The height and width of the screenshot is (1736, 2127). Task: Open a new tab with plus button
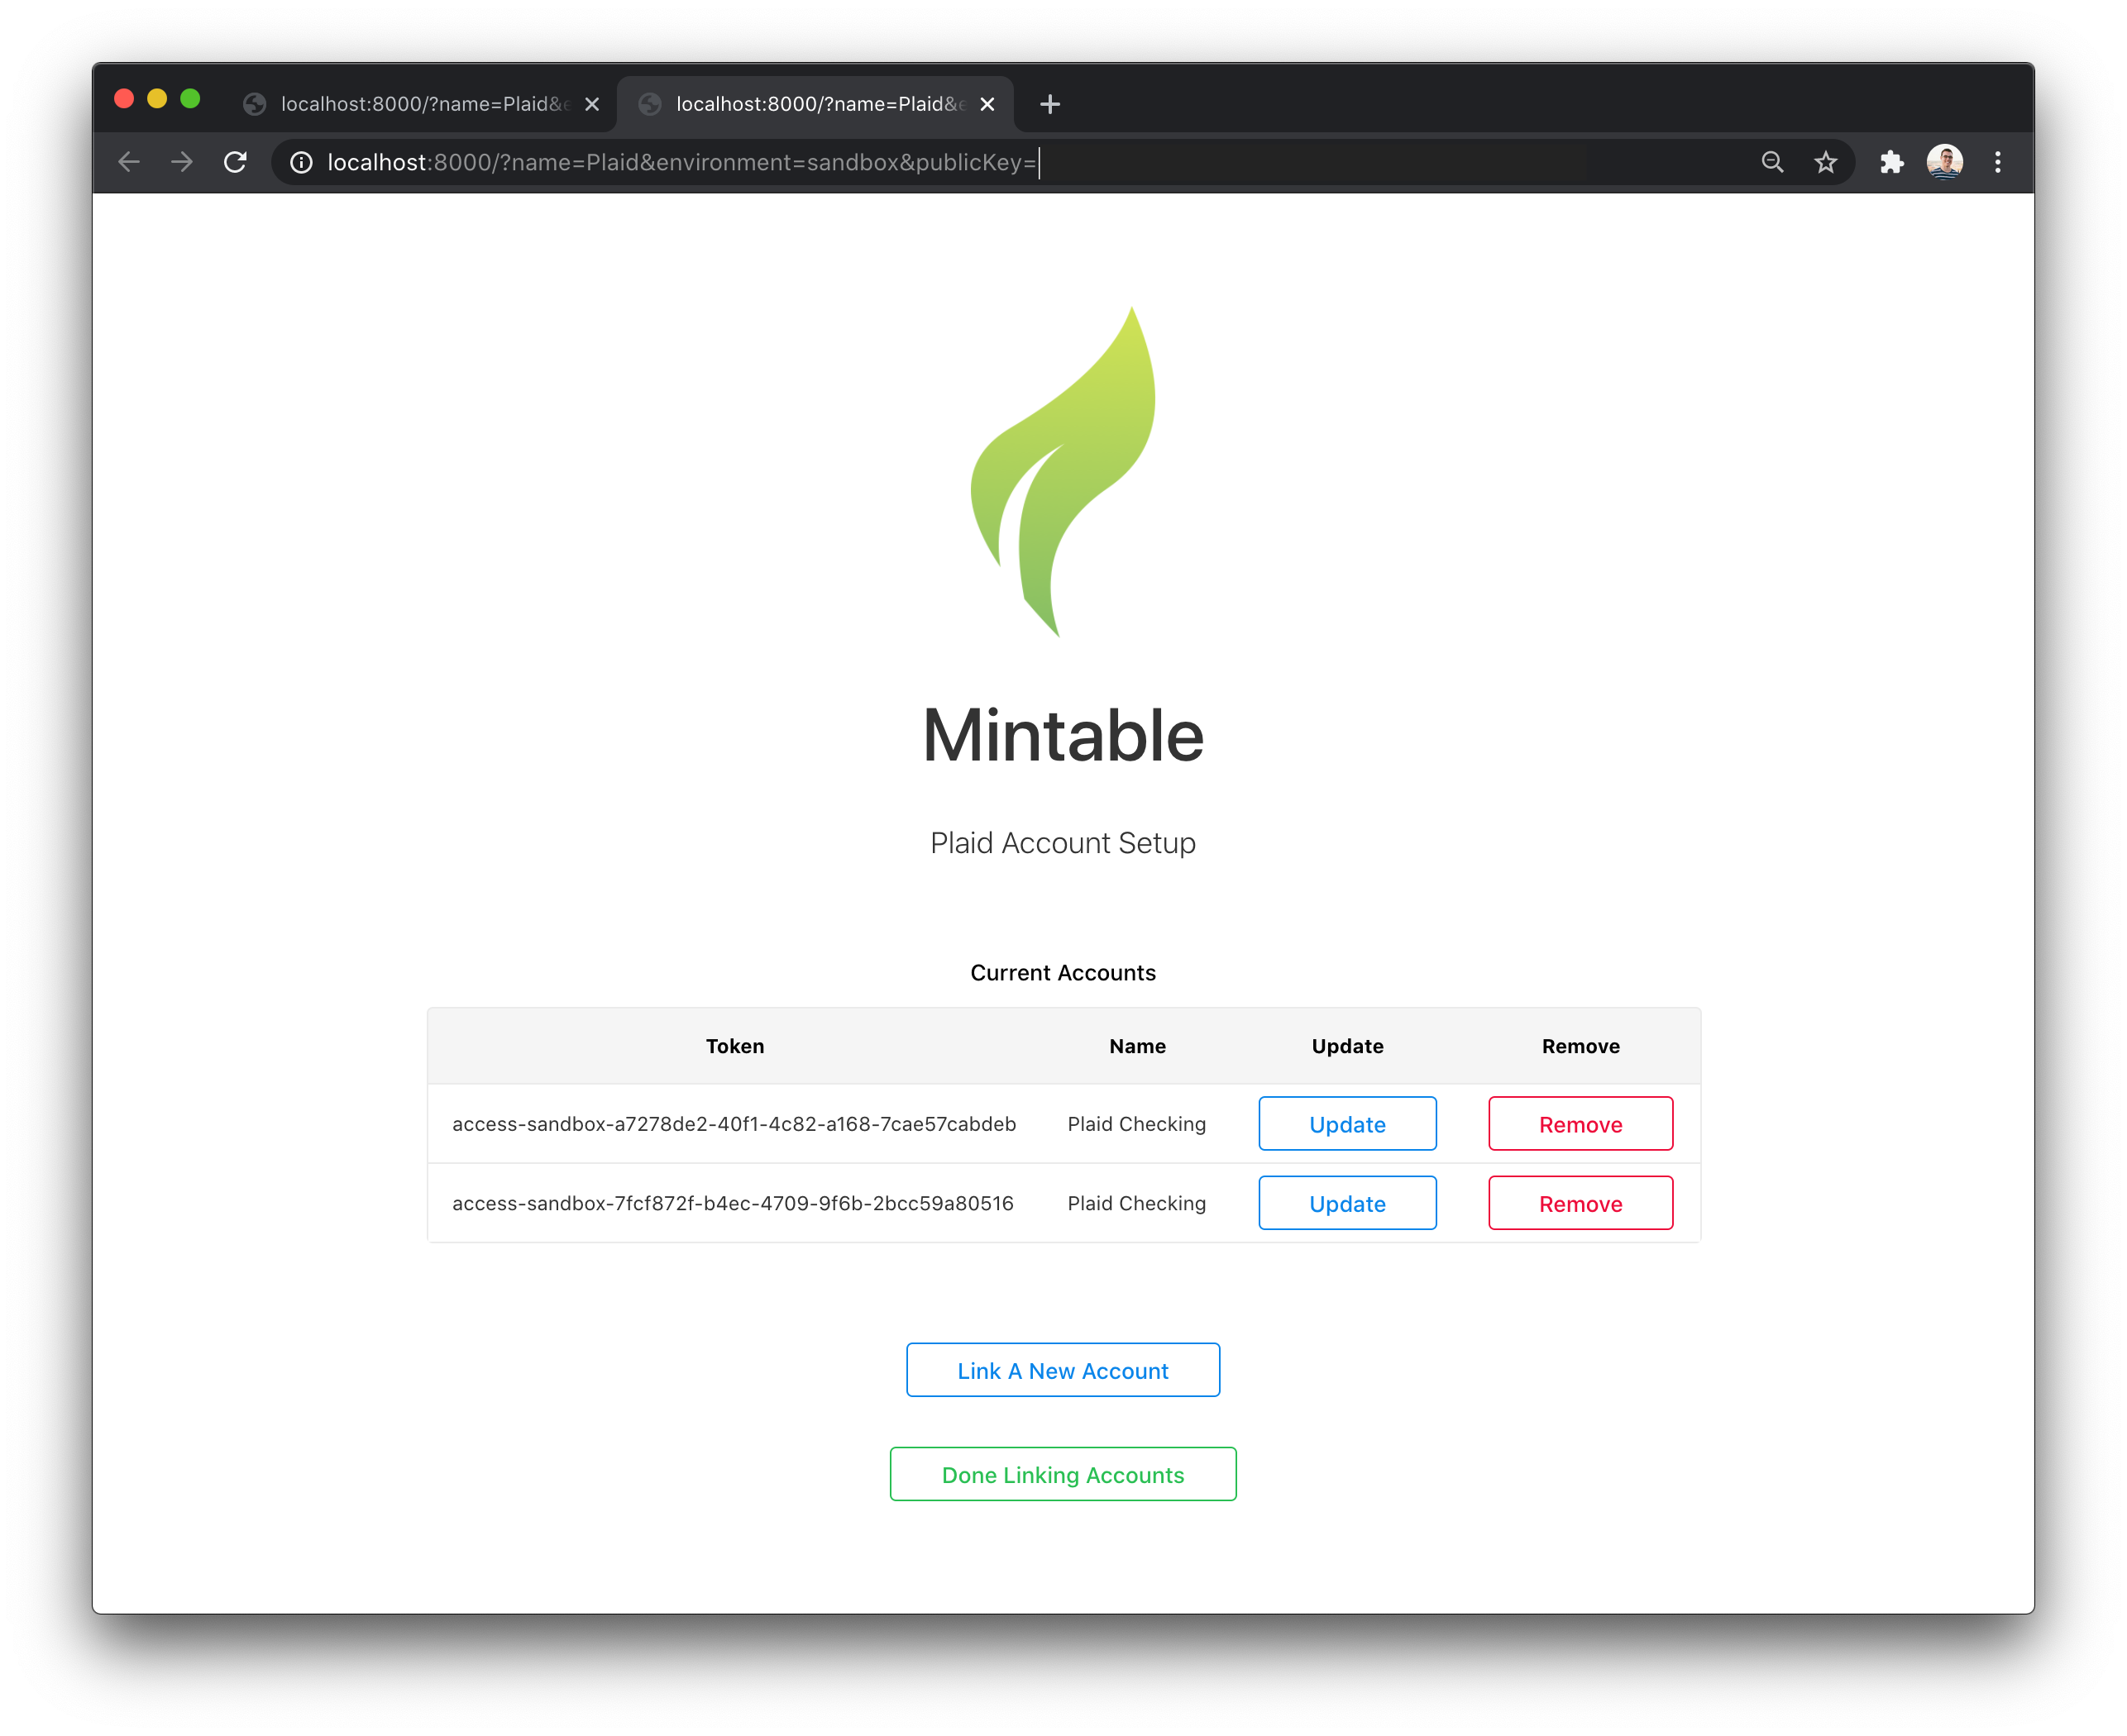[1049, 104]
